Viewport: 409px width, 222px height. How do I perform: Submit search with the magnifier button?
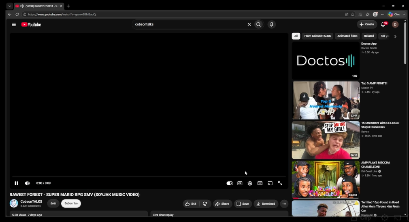click(x=258, y=25)
